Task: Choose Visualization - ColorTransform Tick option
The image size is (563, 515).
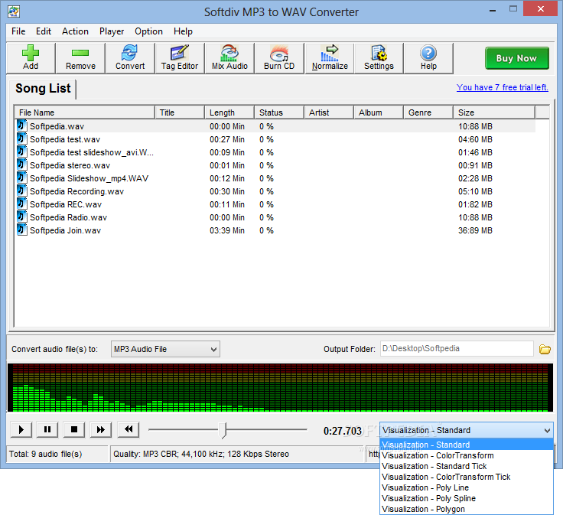Action: pyautogui.click(x=467, y=477)
